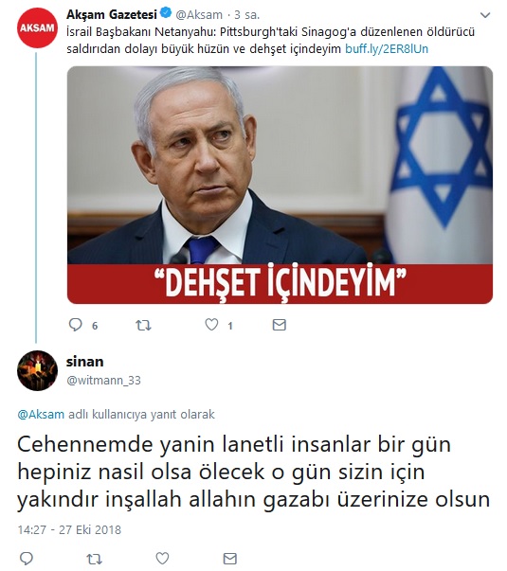Click @Aksam in the reply-to line
The width and height of the screenshot is (507, 571).
click(41, 415)
